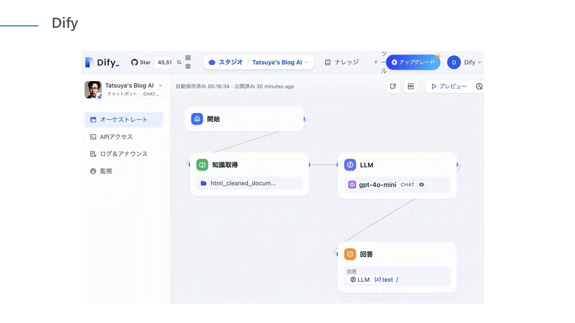Screen dimensions: 575x323
Task: Open the 監視 monitoring page
Action: tap(106, 171)
